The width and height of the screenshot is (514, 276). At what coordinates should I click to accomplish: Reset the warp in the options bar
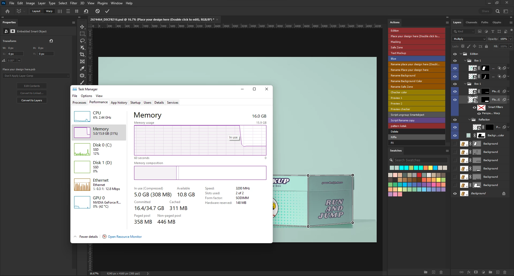tap(86, 11)
